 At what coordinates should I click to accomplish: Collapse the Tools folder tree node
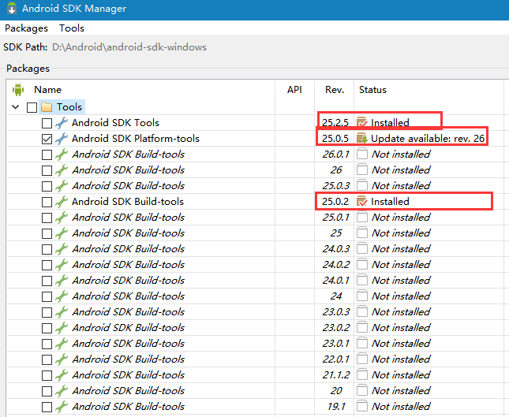coord(15,106)
